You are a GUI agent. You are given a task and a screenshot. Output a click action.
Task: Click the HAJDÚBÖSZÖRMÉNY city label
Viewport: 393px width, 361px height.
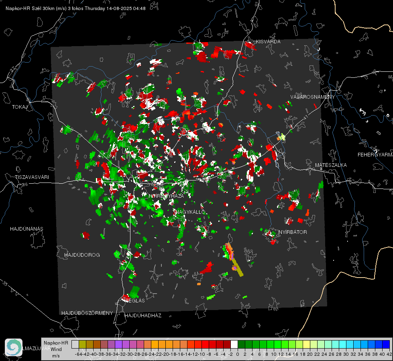click(87, 313)
